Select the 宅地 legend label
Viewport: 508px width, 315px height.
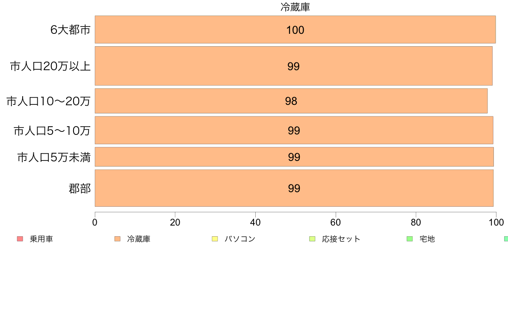click(x=427, y=239)
